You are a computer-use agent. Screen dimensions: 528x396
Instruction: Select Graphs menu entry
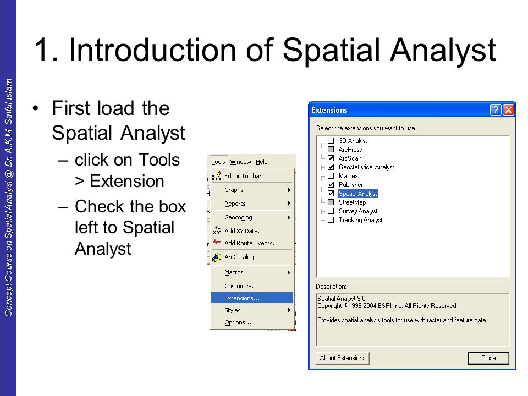252,190
